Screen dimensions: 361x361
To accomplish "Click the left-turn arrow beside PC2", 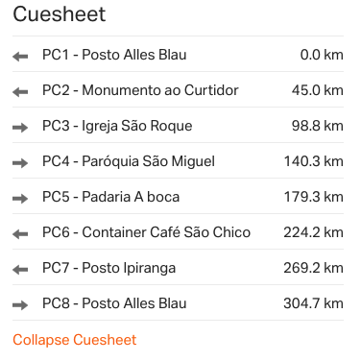I will pyautogui.click(x=20, y=92).
